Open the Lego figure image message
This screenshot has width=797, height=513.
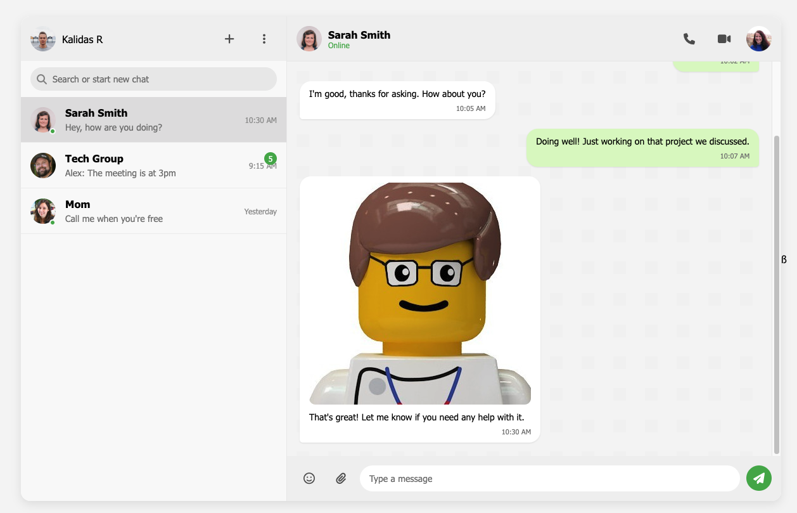(420, 294)
